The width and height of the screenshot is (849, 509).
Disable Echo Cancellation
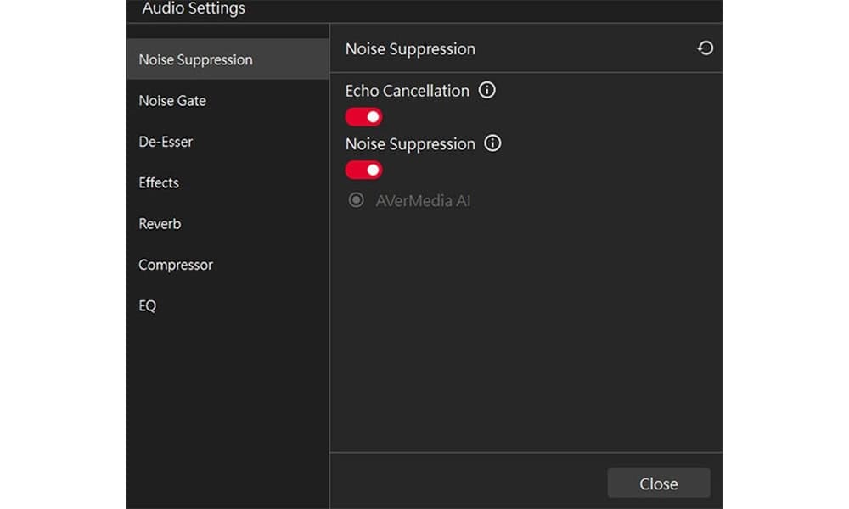[x=363, y=116]
